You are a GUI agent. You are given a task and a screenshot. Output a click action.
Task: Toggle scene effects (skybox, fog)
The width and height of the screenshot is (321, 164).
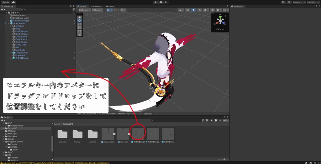(x=205, y=10)
